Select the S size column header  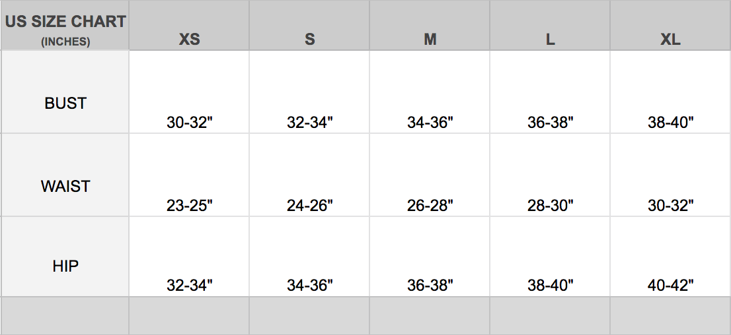tap(309, 40)
